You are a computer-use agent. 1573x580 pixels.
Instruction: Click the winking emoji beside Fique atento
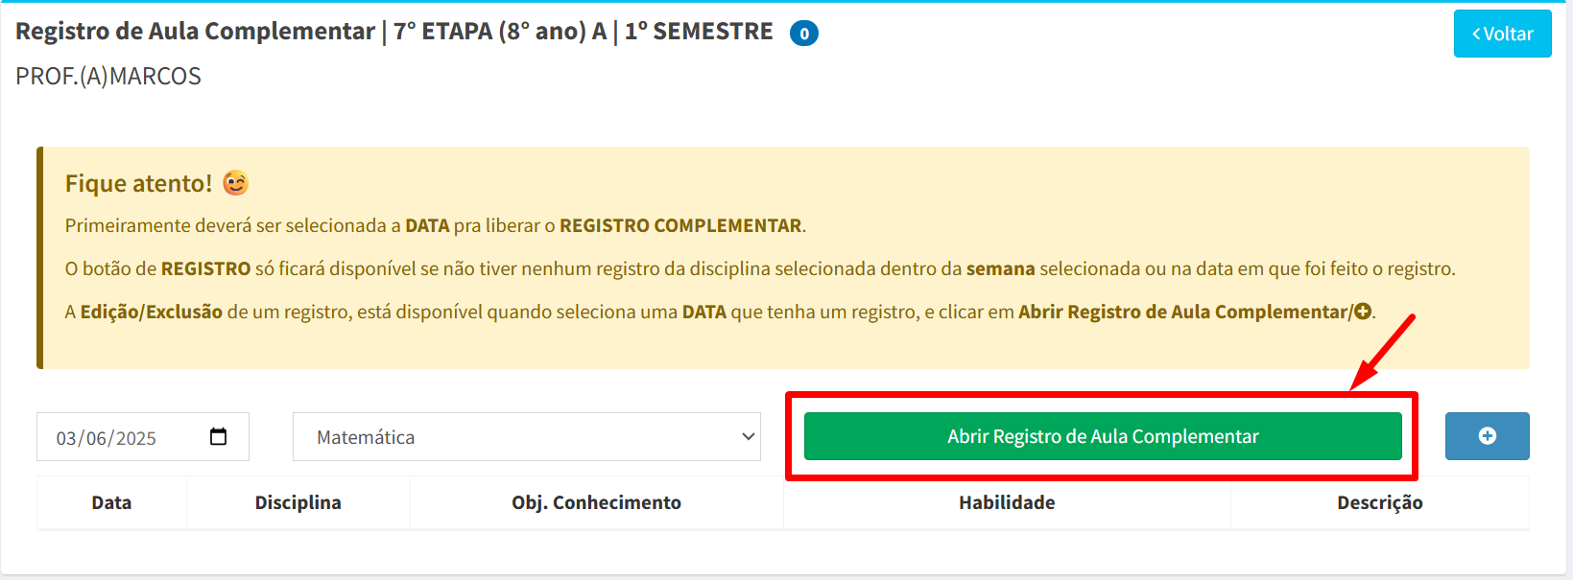tap(236, 182)
